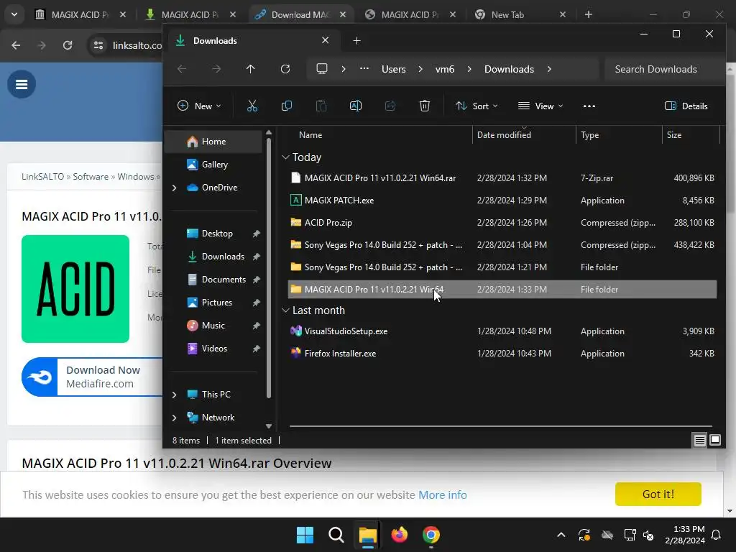Open taskbar Search

click(336, 535)
